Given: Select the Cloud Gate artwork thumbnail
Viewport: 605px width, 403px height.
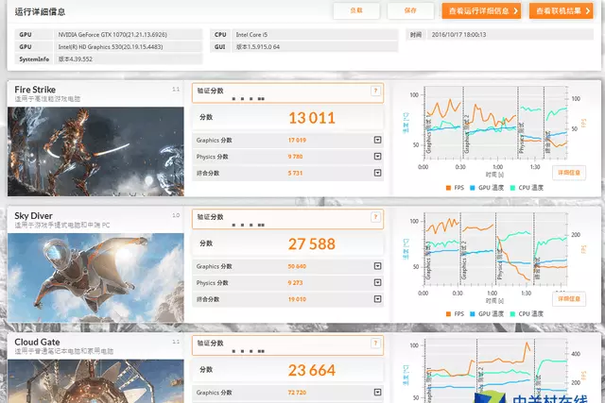Looking at the screenshot, I should pos(95,381).
